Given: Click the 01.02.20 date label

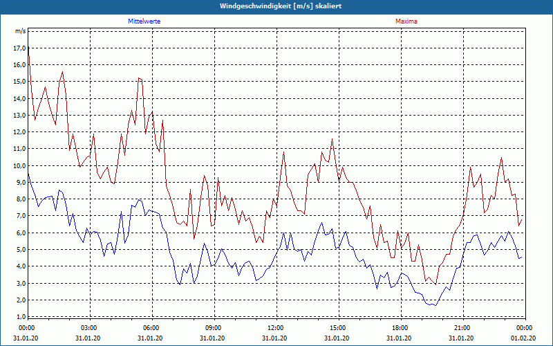Looking at the screenshot, I should pyautogui.click(x=523, y=338).
